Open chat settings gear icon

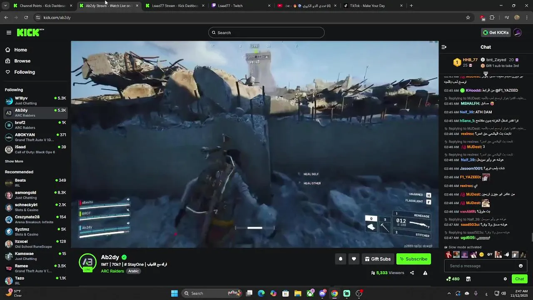(505, 279)
